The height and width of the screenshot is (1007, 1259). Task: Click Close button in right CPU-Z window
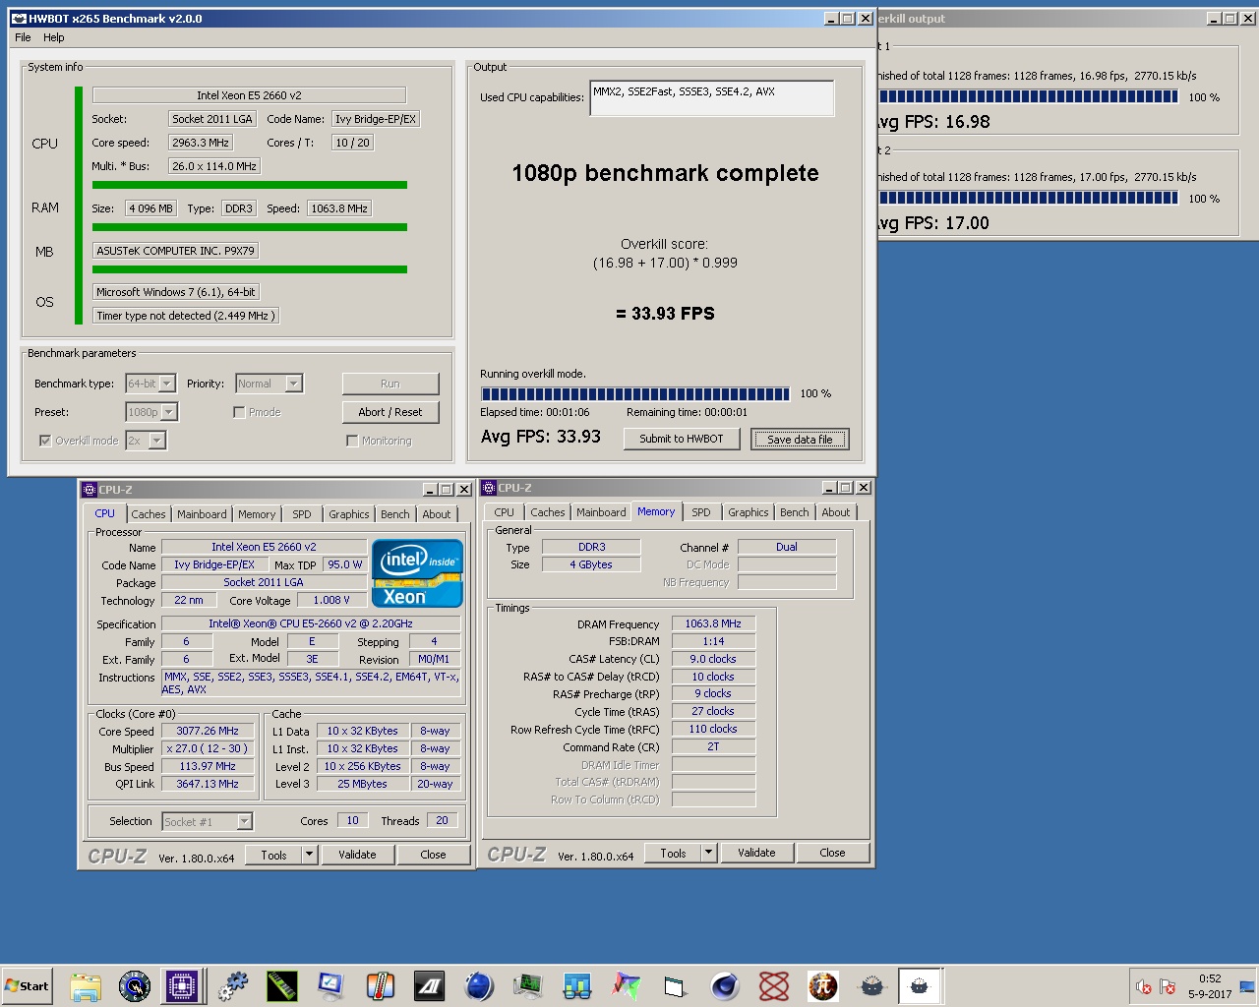[832, 853]
